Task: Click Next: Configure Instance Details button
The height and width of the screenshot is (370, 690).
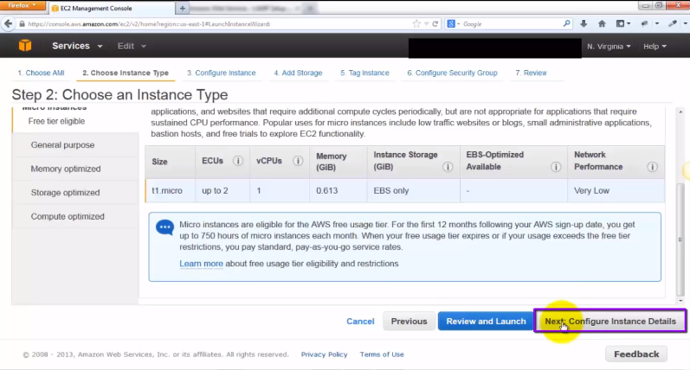Action: [609, 322]
